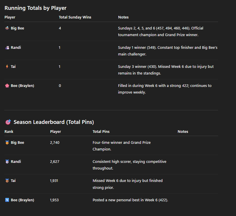Image resolution: width=236 pixels, height=216 pixels.
Task: Click the Season Leaderboard (Total Pins) heading text
Action: click(x=54, y=122)
